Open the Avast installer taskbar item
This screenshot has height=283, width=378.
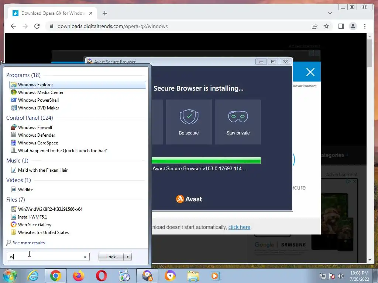tap(147, 276)
